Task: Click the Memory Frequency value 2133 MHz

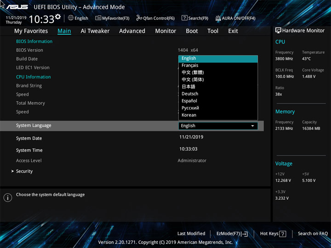Action: pos(284,129)
